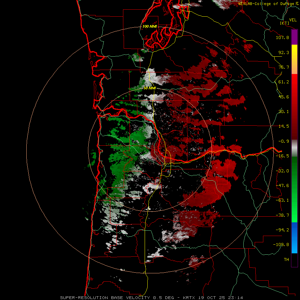The height and width of the screenshot is (300, 300).
Task: Select the -109.8 velocity scale value
Action: (x=281, y=245)
